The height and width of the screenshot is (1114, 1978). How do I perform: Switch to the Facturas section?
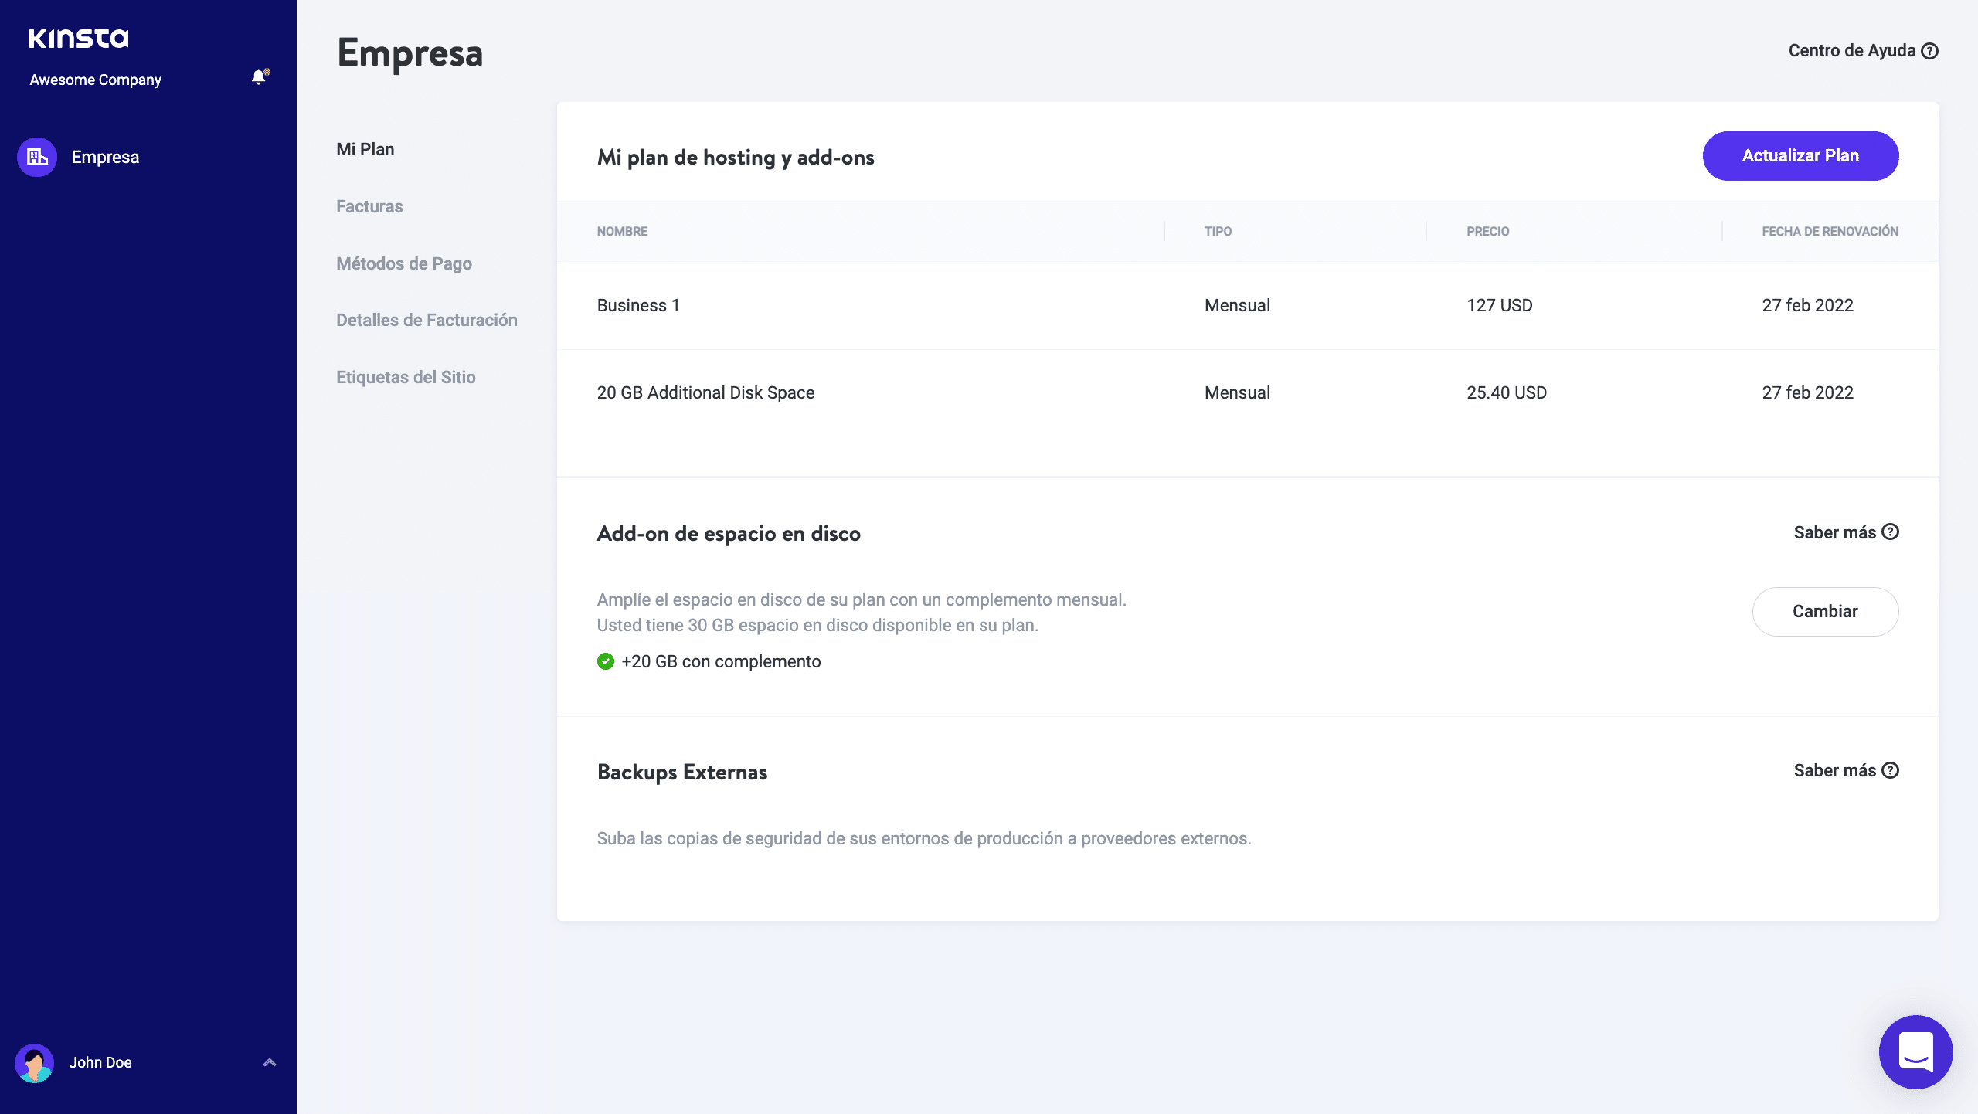[x=369, y=206]
